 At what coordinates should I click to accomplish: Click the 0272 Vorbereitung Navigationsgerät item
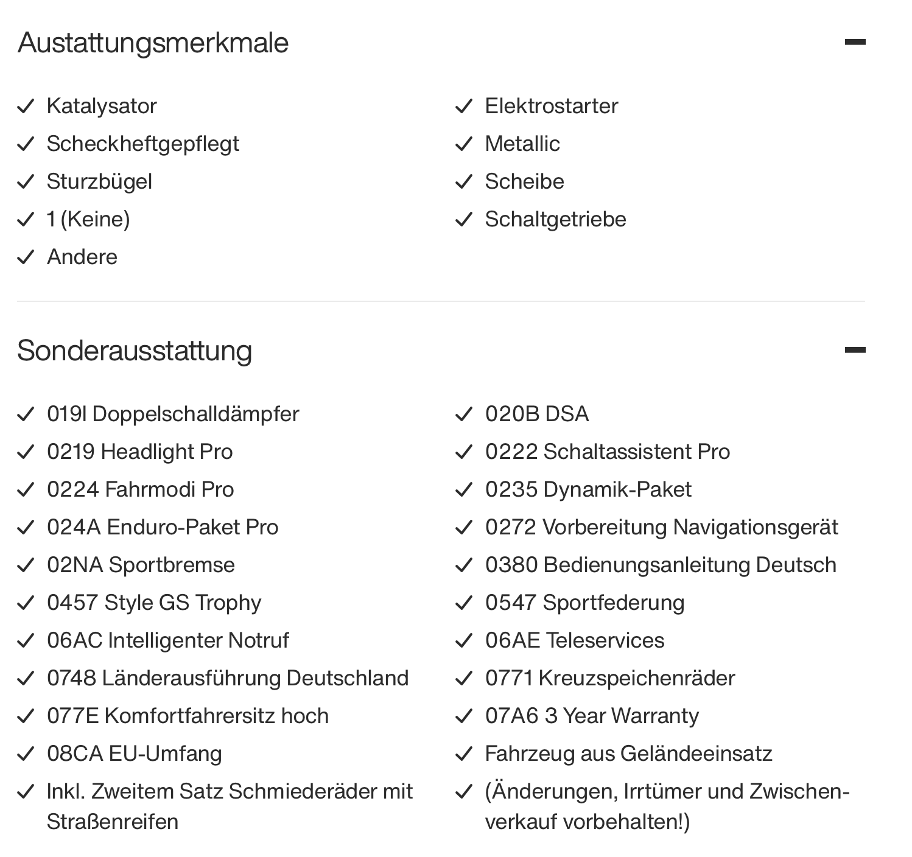click(661, 527)
